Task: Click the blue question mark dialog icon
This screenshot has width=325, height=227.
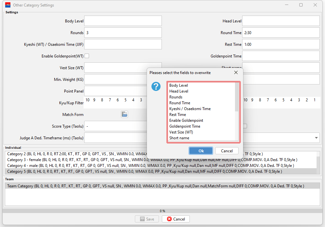Action: pyautogui.click(x=156, y=86)
